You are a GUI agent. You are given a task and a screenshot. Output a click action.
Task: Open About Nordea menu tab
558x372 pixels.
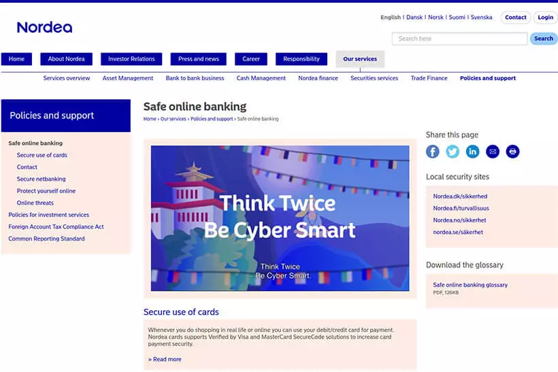point(66,59)
